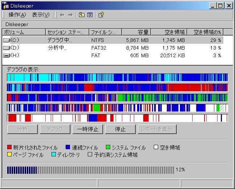The height and width of the screenshot is (189, 235).
Task: Minimize the Diskeeper window
Action: [x=213, y=6]
